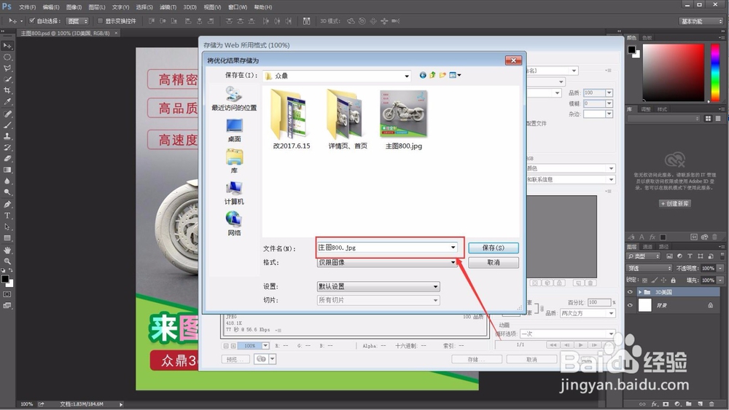Hide the 背景 layer
Image resolution: width=729 pixels, height=410 pixels.
[630, 305]
